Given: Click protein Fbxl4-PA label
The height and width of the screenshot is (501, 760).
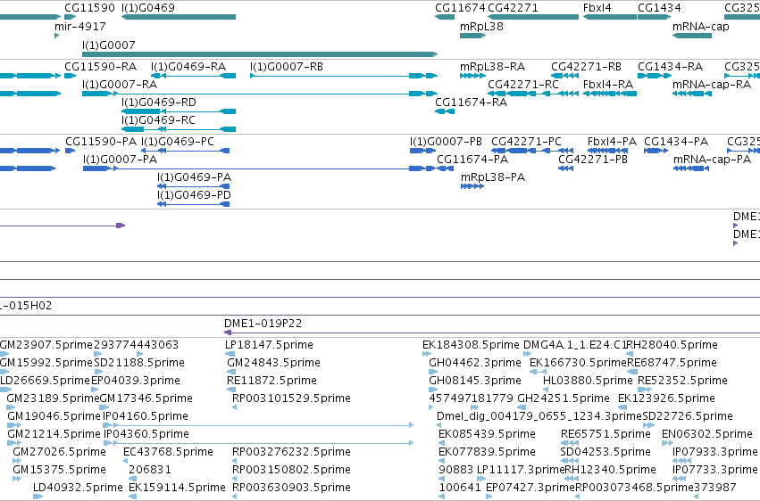Looking at the screenshot, I should point(612,142).
